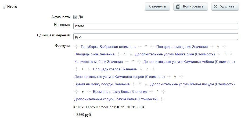Click insertion marker after Количество мебели.Значение
The height and width of the screenshot is (118, 241).
[127, 62]
